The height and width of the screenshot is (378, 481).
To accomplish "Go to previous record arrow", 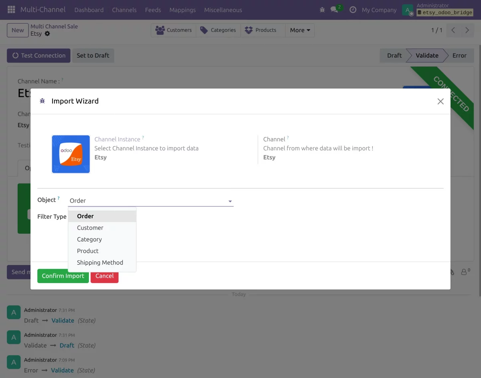I will click(x=453, y=30).
